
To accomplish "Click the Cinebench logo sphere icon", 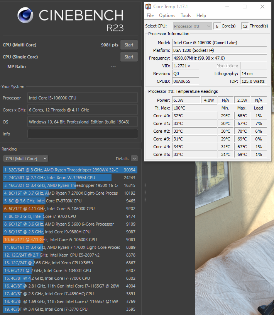I will (x=25, y=15).
